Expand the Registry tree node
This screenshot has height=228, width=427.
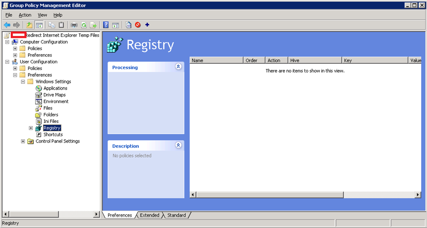tap(31, 128)
